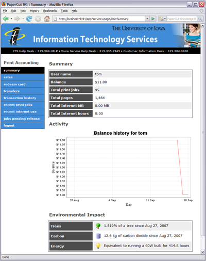The image size is (206, 261).
Task: Open the Tools menu
Action: click(64, 11)
